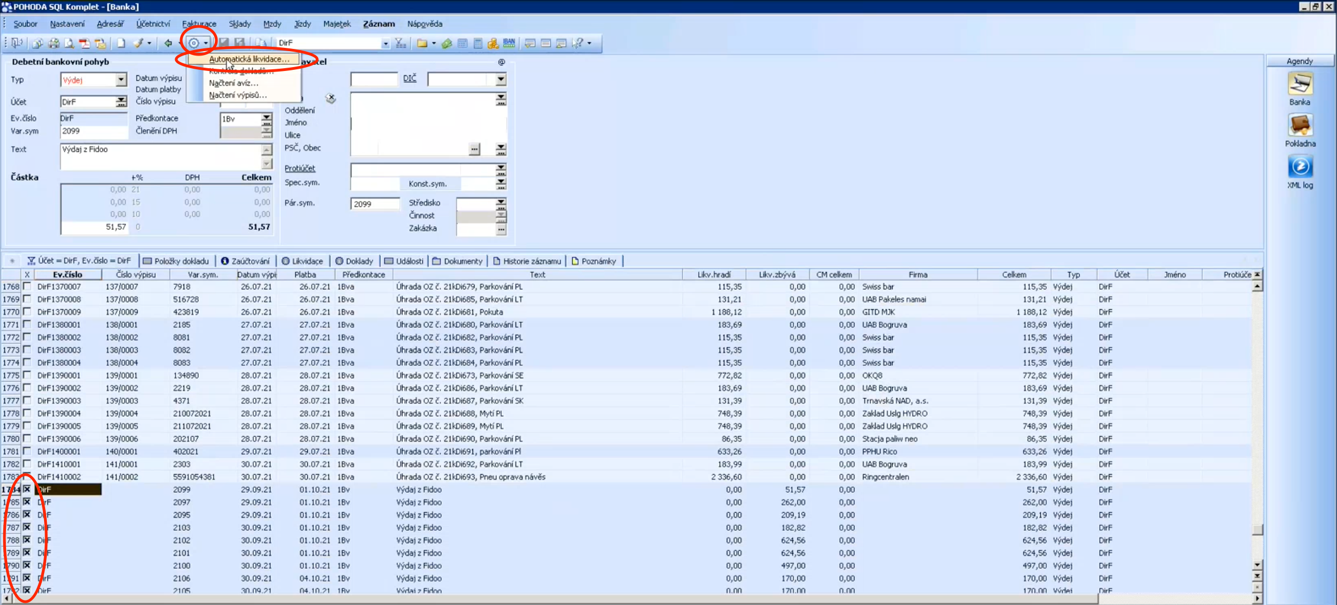Image resolution: width=1337 pixels, height=605 pixels.
Task: Click the gold coins icon
Action: click(x=493, y=43)
